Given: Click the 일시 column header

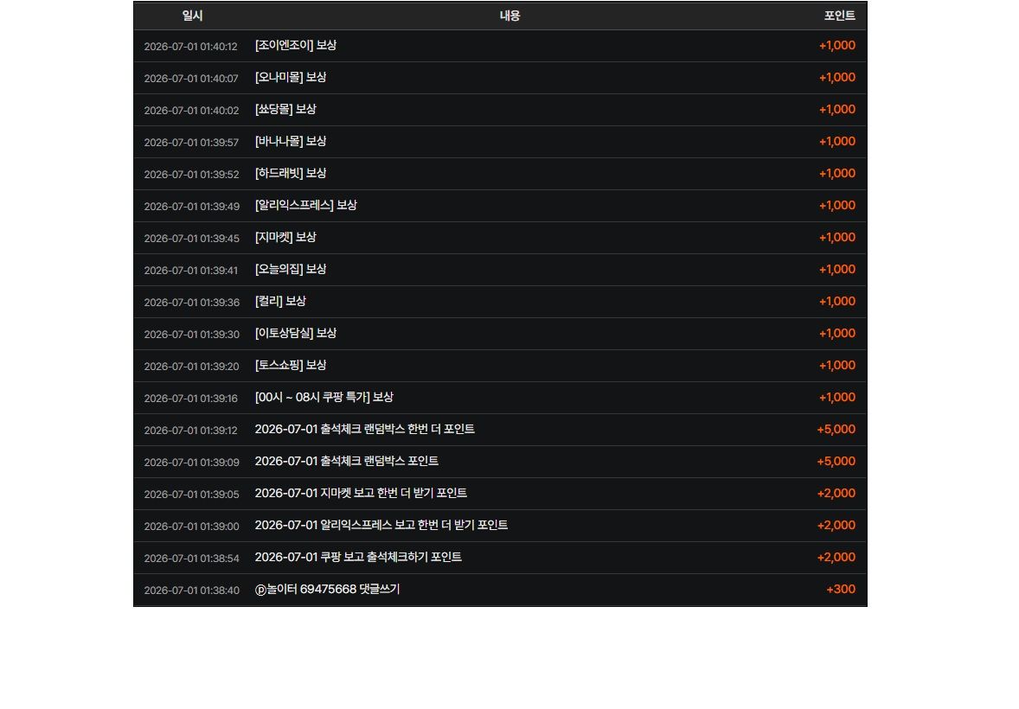Looking at the screenshot, I should (x=192, y=16).
